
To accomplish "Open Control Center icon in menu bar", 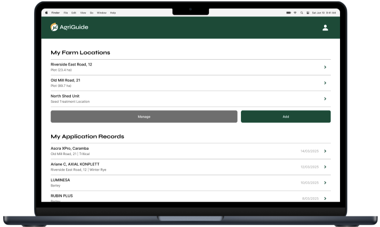I will coord(308,13).
